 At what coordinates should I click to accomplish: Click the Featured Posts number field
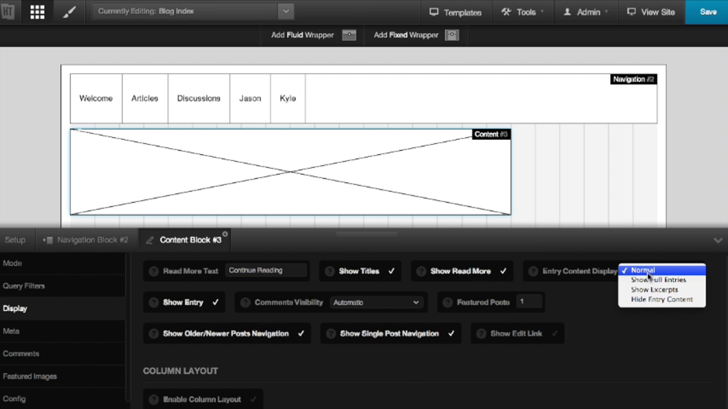click(529, 302)
